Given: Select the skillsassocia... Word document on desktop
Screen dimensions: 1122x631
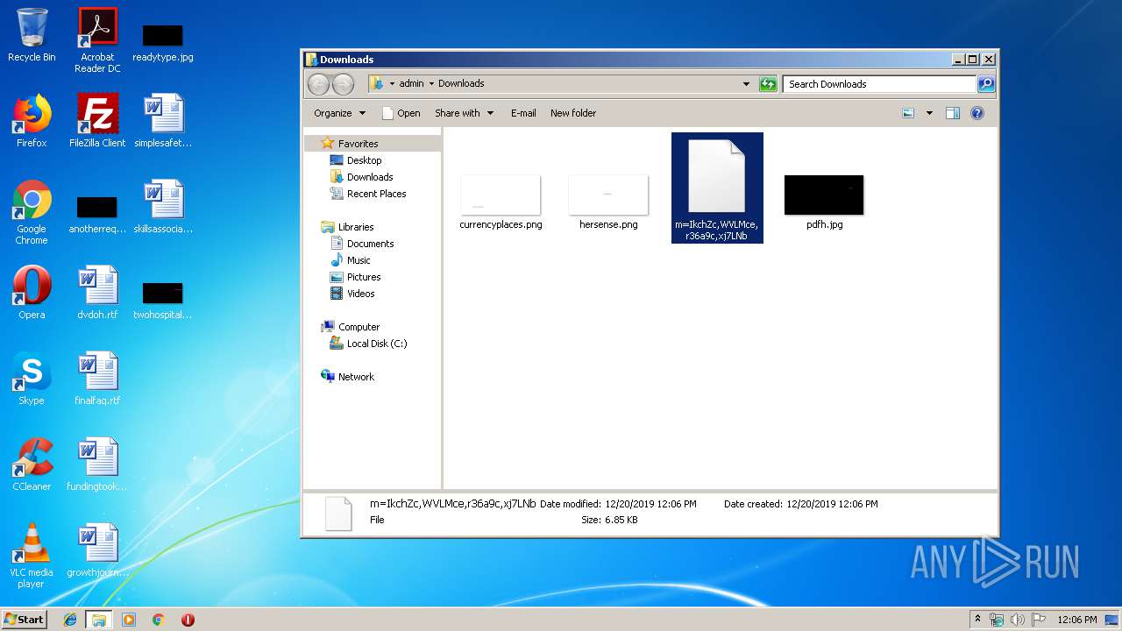Looking at the screenshot, I should tap(163, 207).
